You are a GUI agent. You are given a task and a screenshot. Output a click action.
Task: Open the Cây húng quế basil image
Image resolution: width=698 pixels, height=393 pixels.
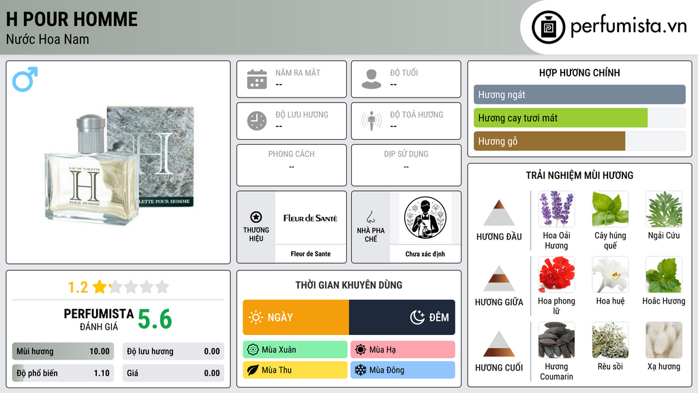point(610,209)
